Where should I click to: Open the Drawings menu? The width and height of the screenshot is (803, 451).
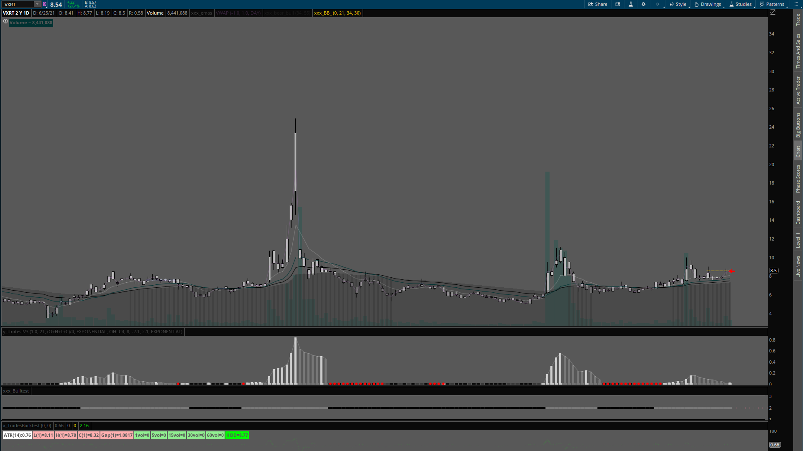[708, 4]
